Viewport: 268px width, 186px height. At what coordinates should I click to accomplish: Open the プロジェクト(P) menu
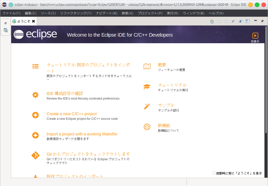(x=150, y=13)
